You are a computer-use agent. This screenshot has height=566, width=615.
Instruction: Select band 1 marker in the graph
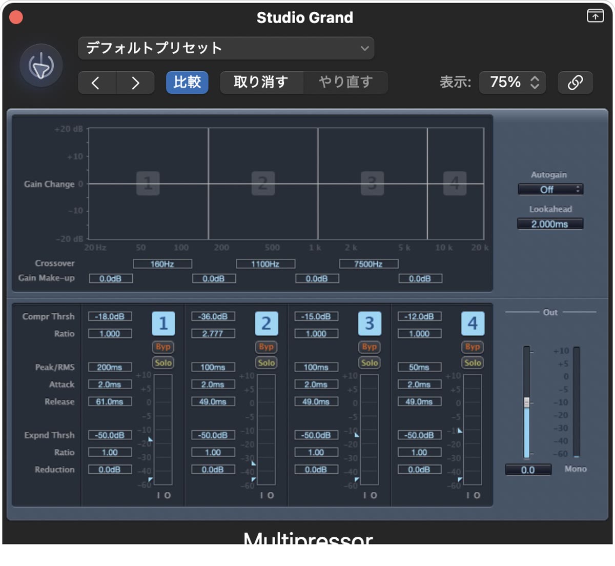148,183
